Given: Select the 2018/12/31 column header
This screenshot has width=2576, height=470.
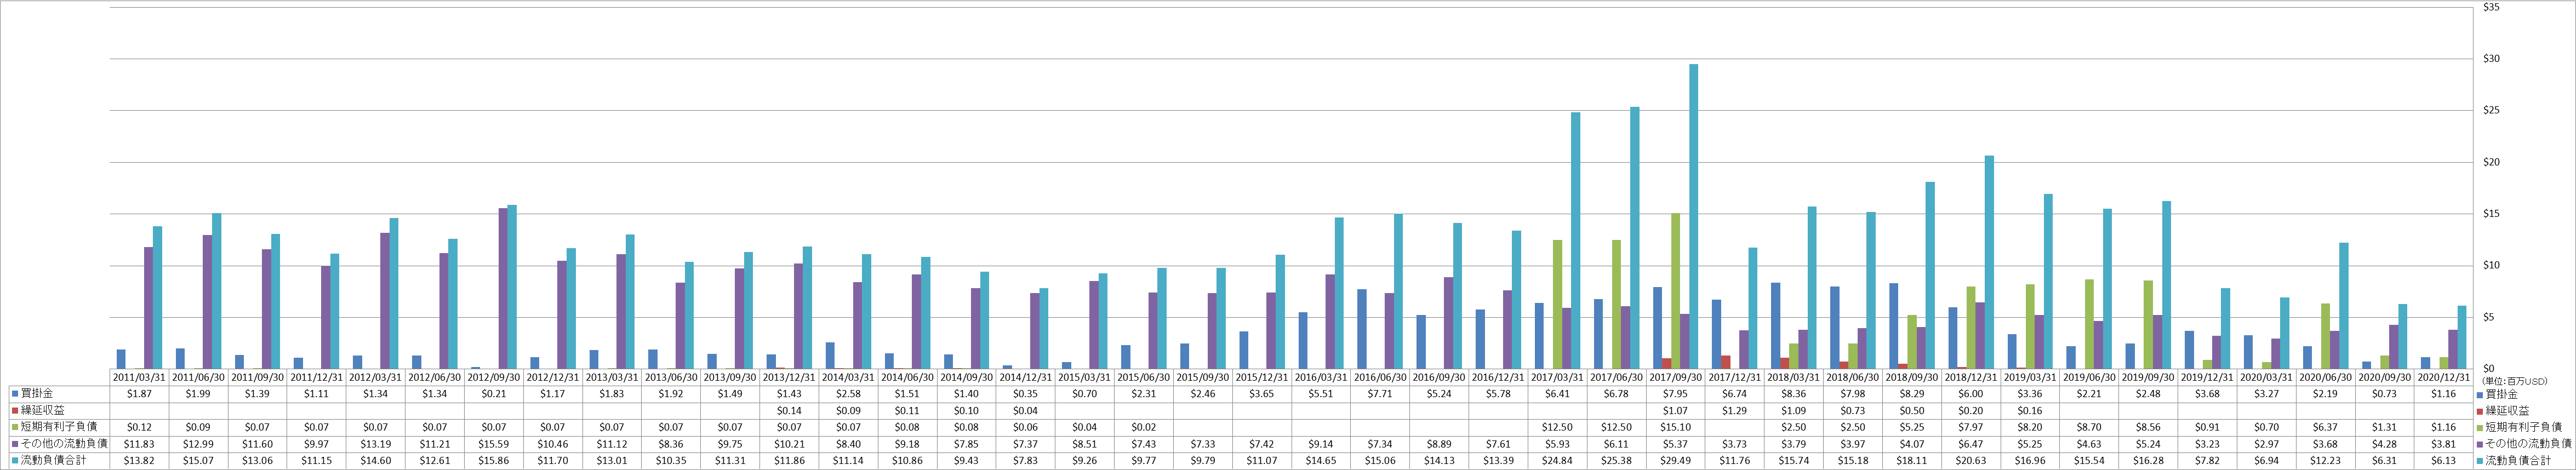Looking at the screenshot, I should (x=1971, y=379).
